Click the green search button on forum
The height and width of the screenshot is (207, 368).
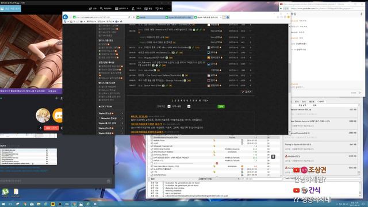point(221,106)
